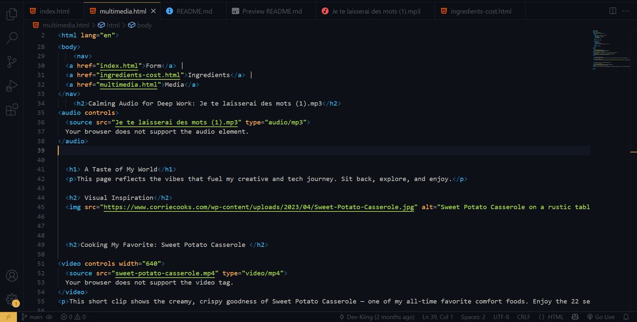The width and height of the screenshot is (637, 322).
Task: Click the audio icon on the mp3 tab
Action: point(325,11)
